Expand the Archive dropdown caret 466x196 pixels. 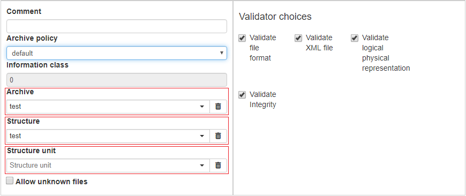tap(202, 107)
